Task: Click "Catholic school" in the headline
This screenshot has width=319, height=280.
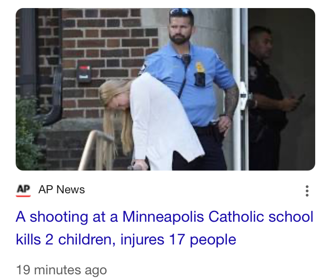Action: tap(261, 217)
